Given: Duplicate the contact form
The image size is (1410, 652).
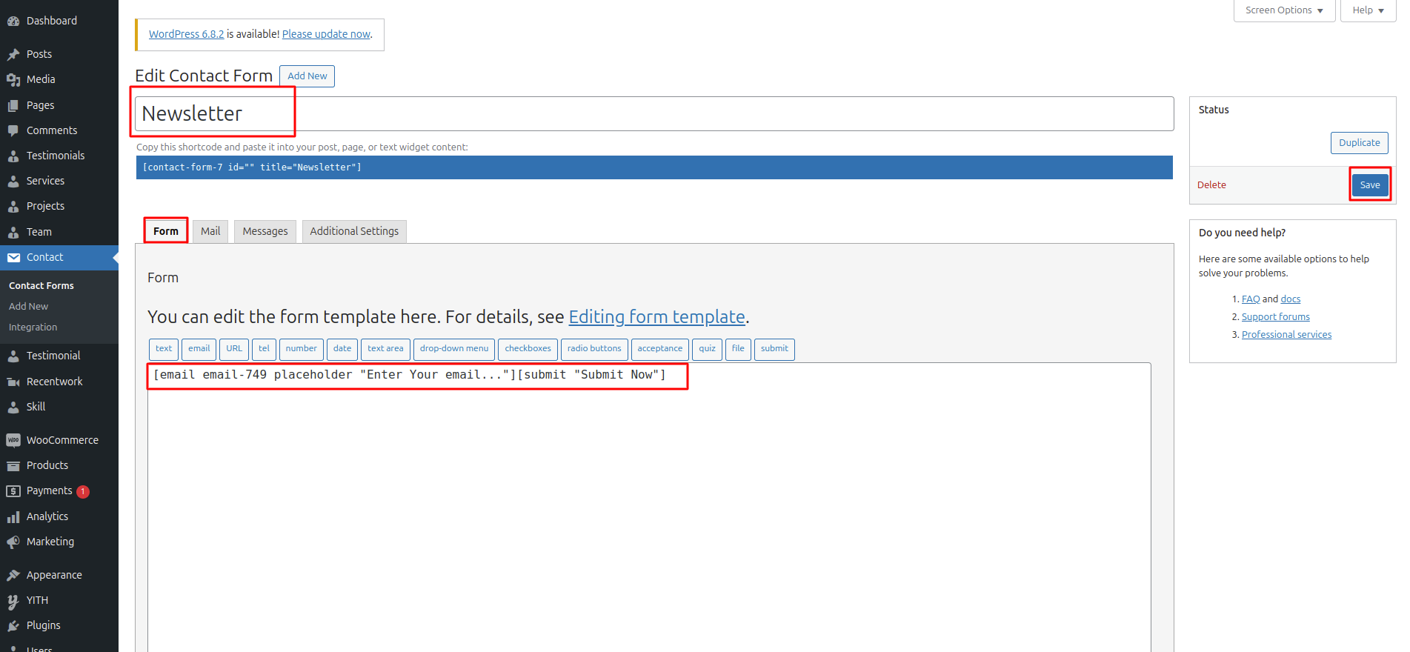Looking at the screenshot, I should (x=1359, y=143).
